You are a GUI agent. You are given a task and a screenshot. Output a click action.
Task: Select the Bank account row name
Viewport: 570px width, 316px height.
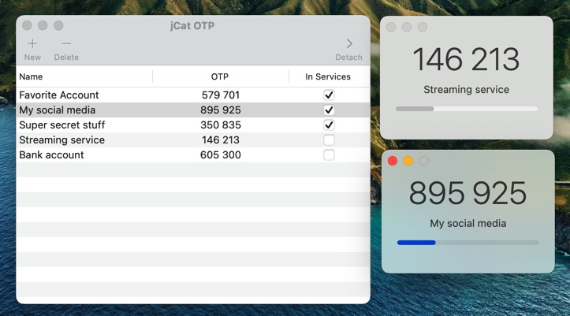click(x=51, y=155)
